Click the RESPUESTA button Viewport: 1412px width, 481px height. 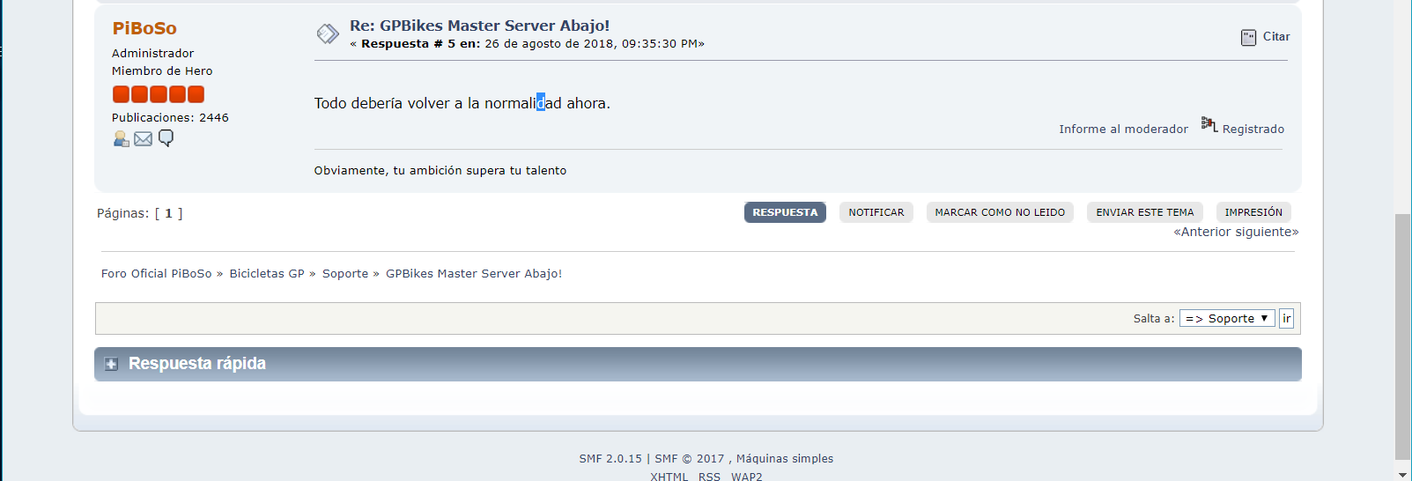(x=785, y=212)
